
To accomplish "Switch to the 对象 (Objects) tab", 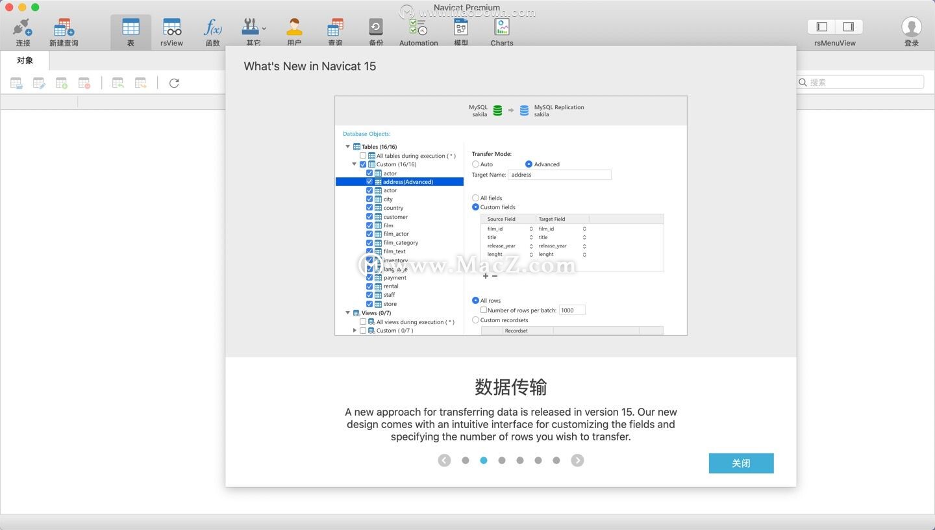I will pos(25,60).
